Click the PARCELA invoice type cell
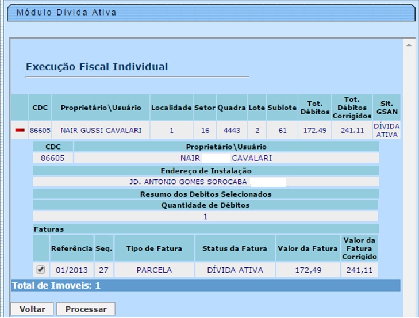Viewport: 419px width, 318px height. pyautogui.click(x=154, y=270)
